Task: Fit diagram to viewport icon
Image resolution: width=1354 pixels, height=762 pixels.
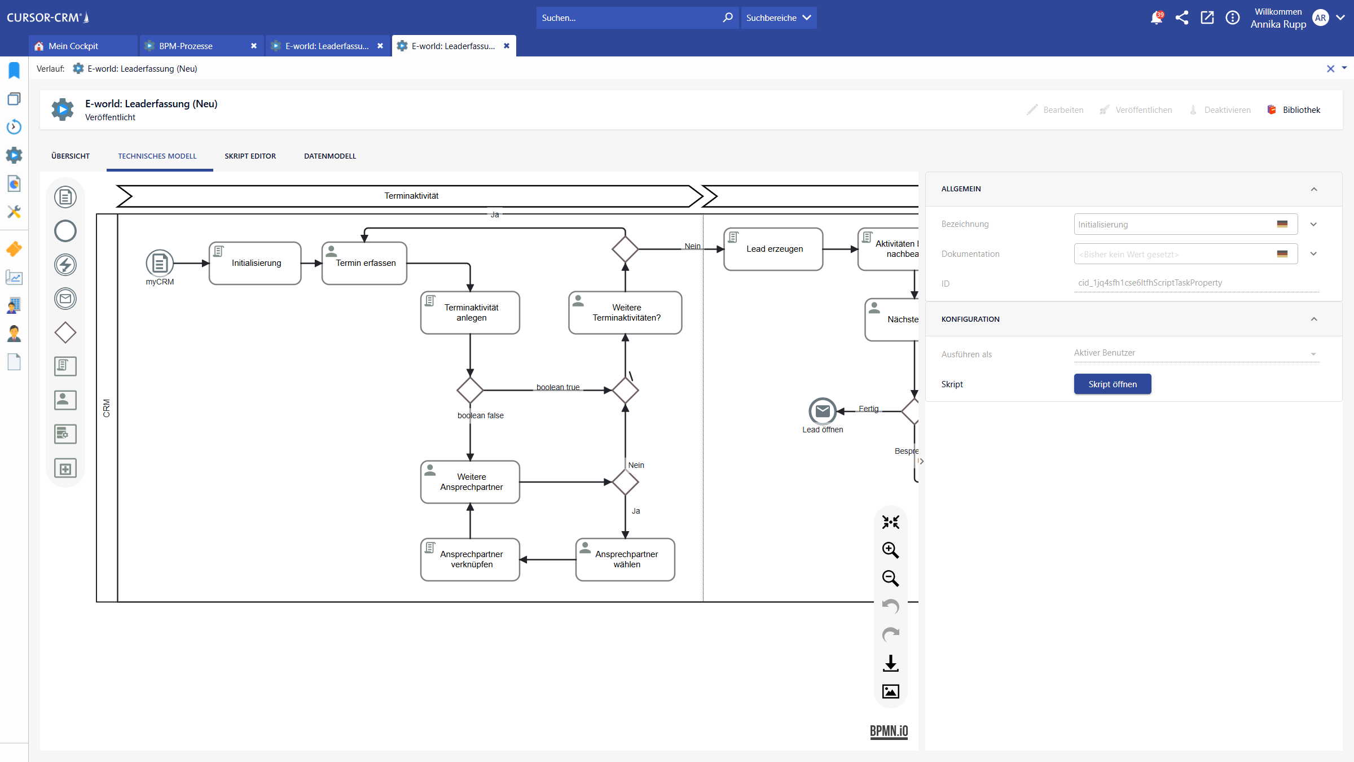Action: [890, 522]
